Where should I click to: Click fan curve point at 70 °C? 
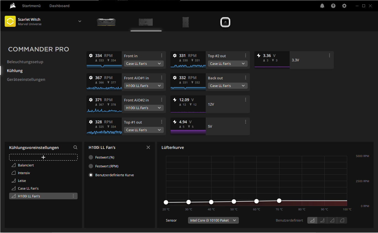[x=279, y=200]
